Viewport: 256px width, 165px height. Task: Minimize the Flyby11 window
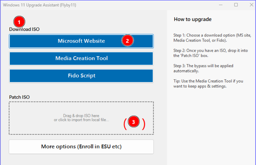tap(221, 5)
